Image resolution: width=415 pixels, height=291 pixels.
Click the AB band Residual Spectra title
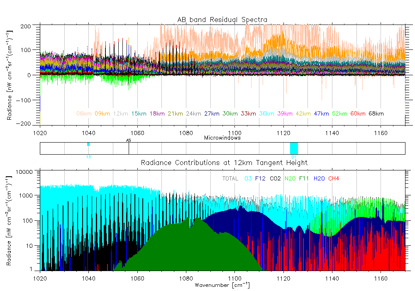(x=222, y=20)
